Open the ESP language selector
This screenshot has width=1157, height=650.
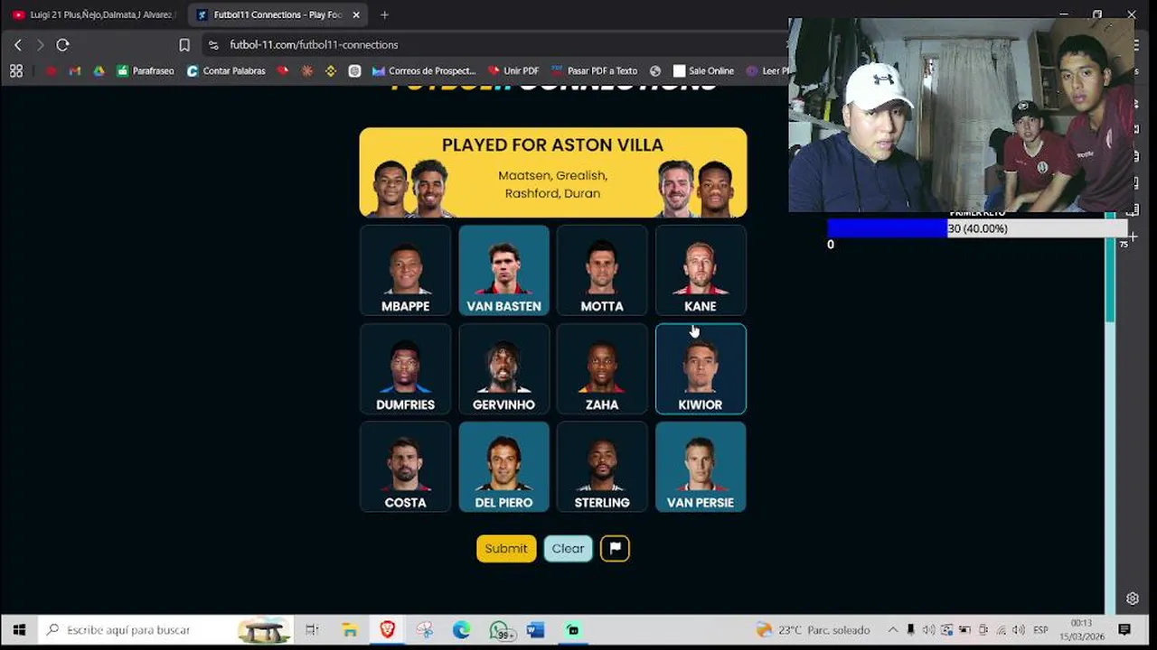coord(1040,630)
